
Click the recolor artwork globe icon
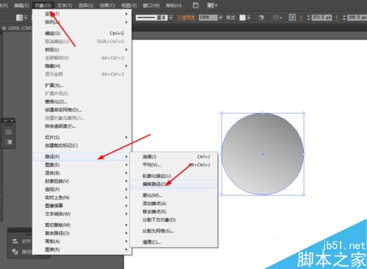tap(261, 18)
